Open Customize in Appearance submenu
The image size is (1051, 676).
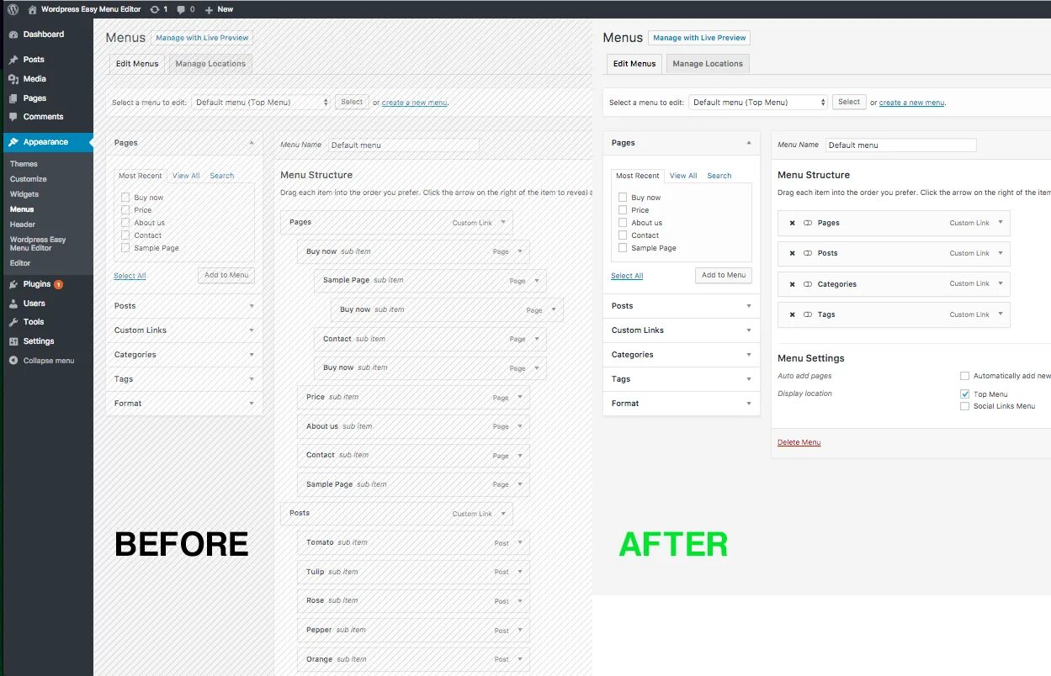[x=29, y=179]
